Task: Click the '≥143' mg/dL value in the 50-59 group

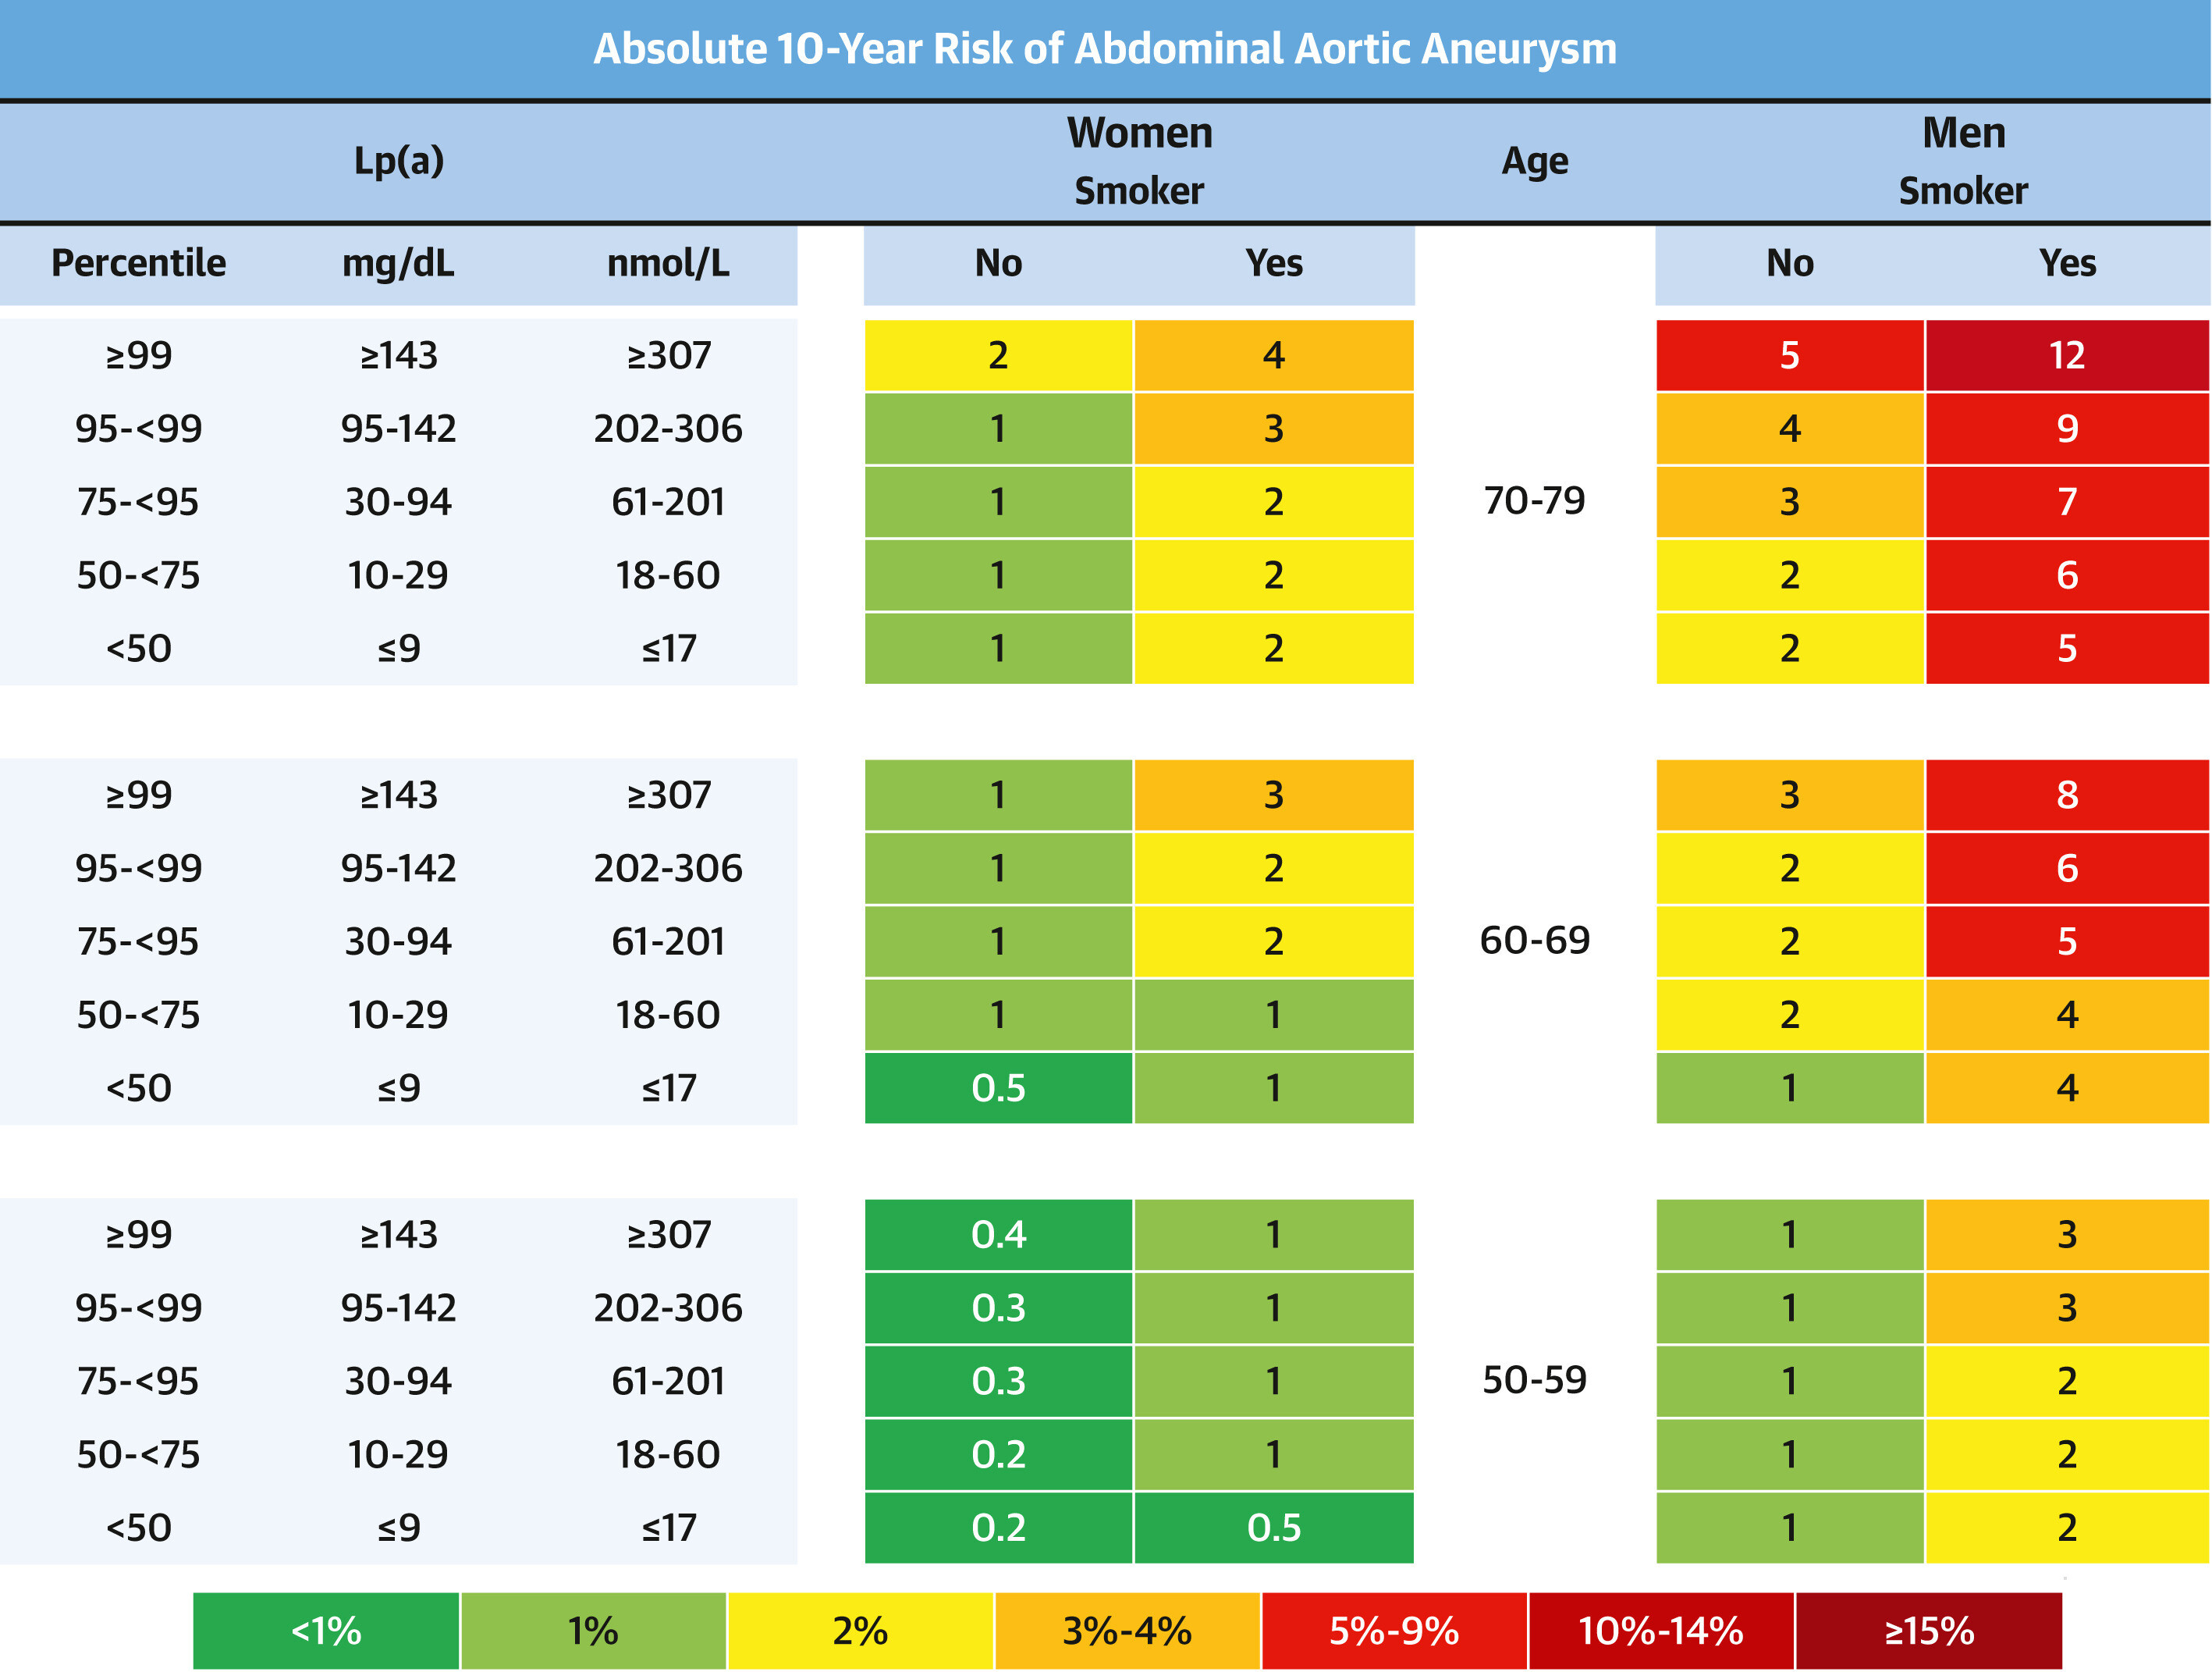Action: 399,1235
